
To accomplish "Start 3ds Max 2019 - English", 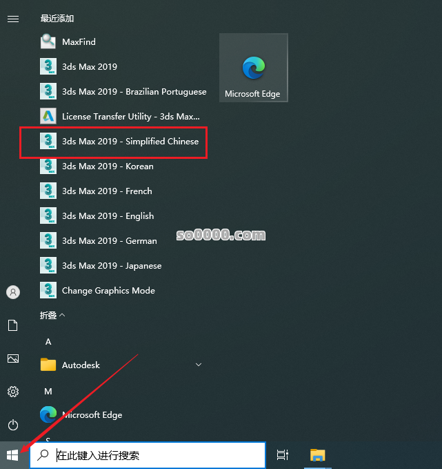I will coord(108,216).
